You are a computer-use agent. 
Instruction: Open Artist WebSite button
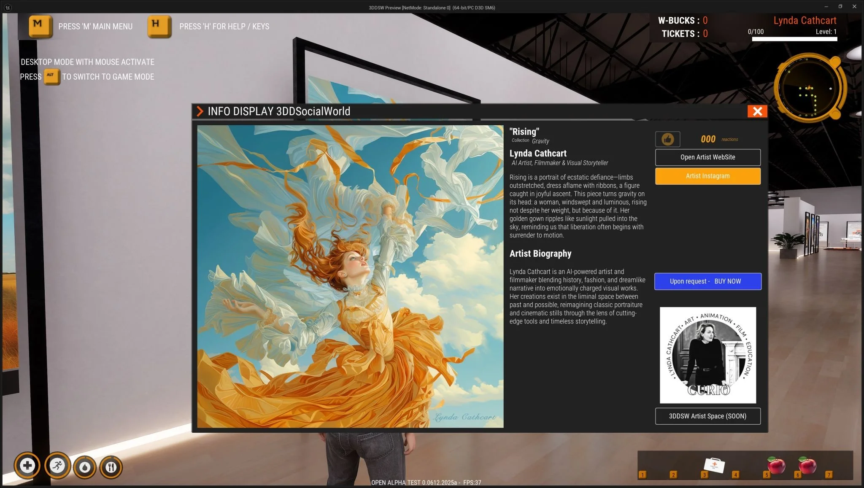[x=707, y=157]
